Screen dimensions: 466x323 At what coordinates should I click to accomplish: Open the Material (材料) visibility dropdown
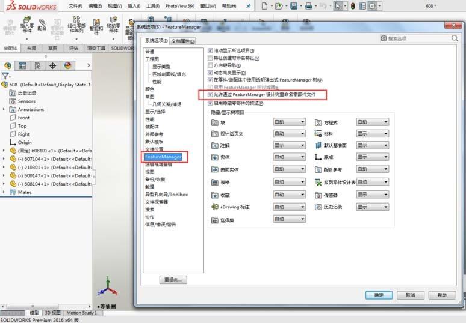tap(373, 134)
